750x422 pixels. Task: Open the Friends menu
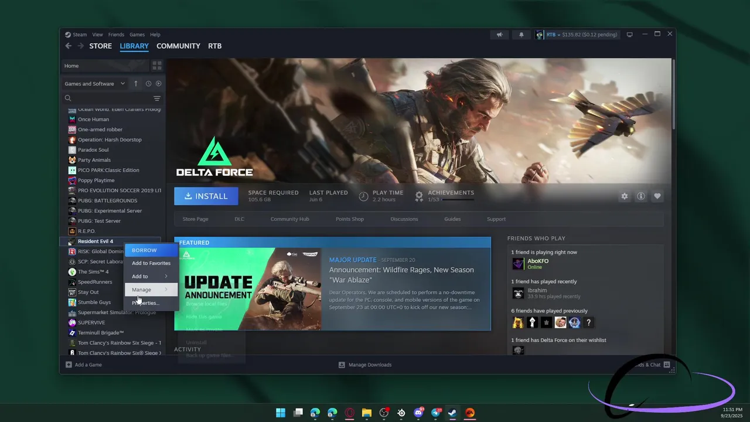(116, 35)
